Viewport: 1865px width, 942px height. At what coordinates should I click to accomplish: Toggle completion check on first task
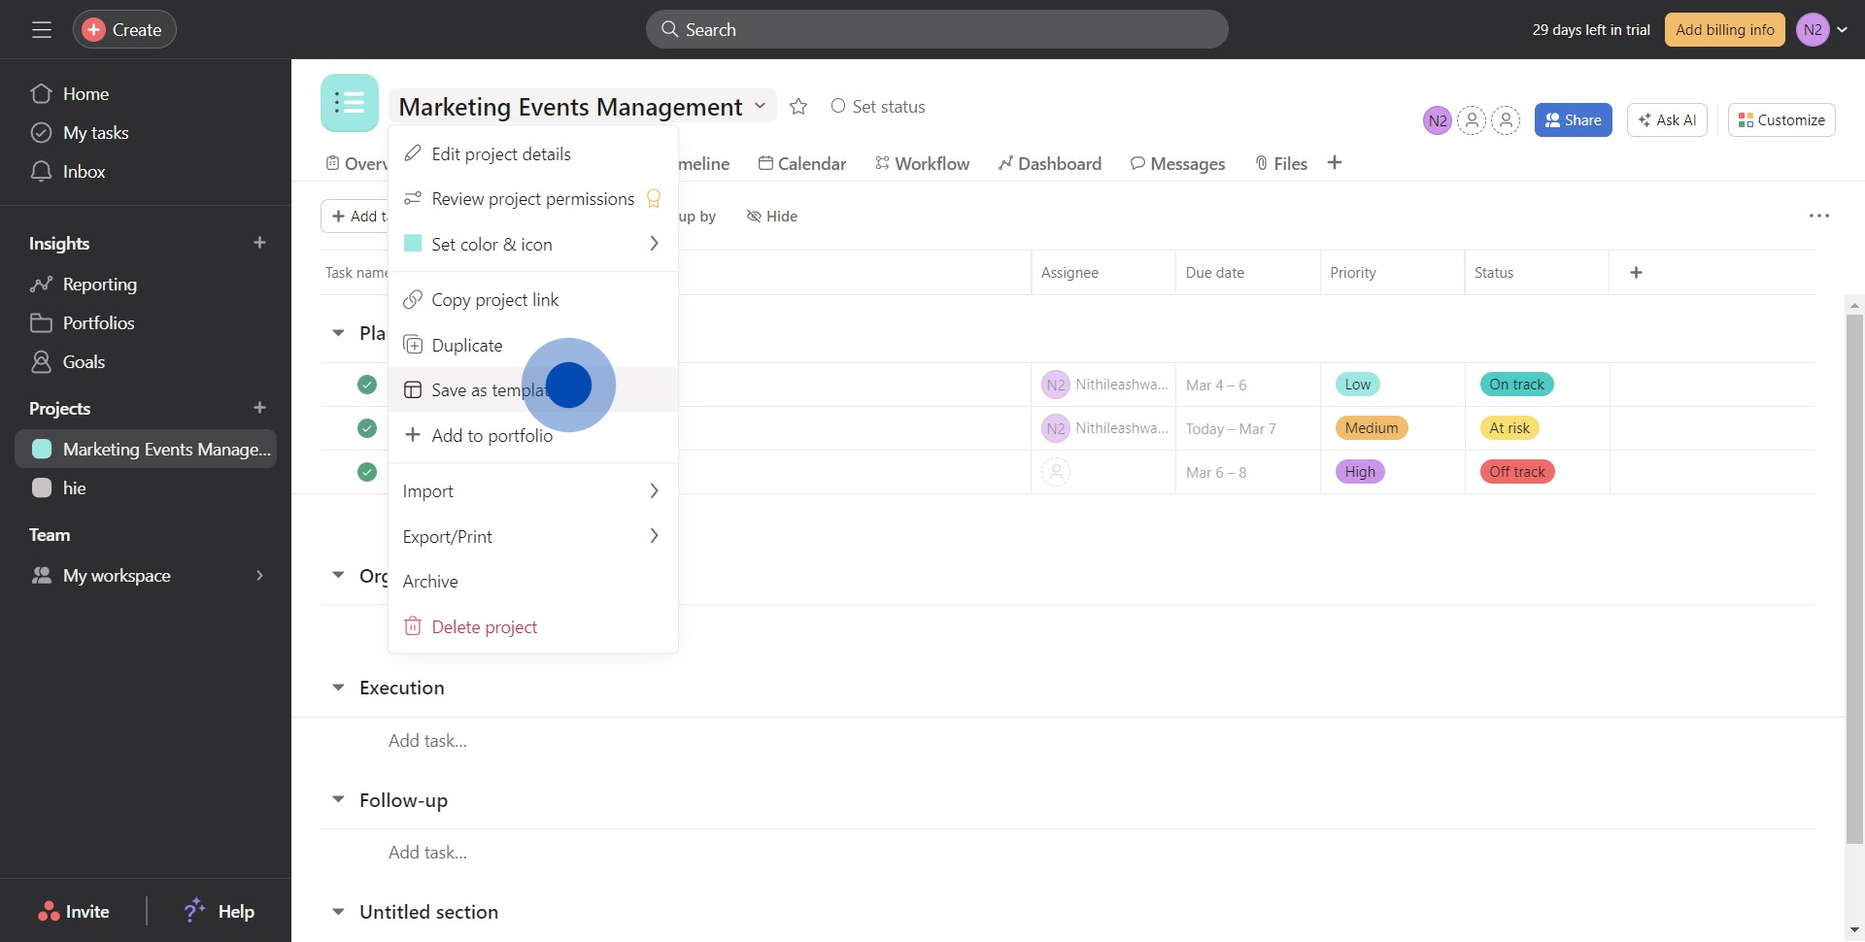coord(367,385)
